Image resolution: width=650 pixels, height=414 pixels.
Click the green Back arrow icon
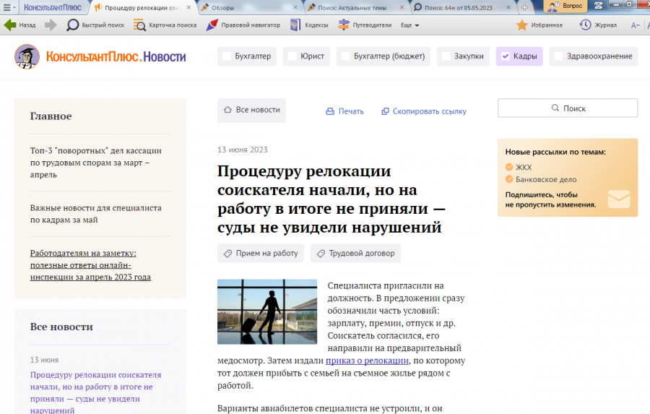pos(10,25)
